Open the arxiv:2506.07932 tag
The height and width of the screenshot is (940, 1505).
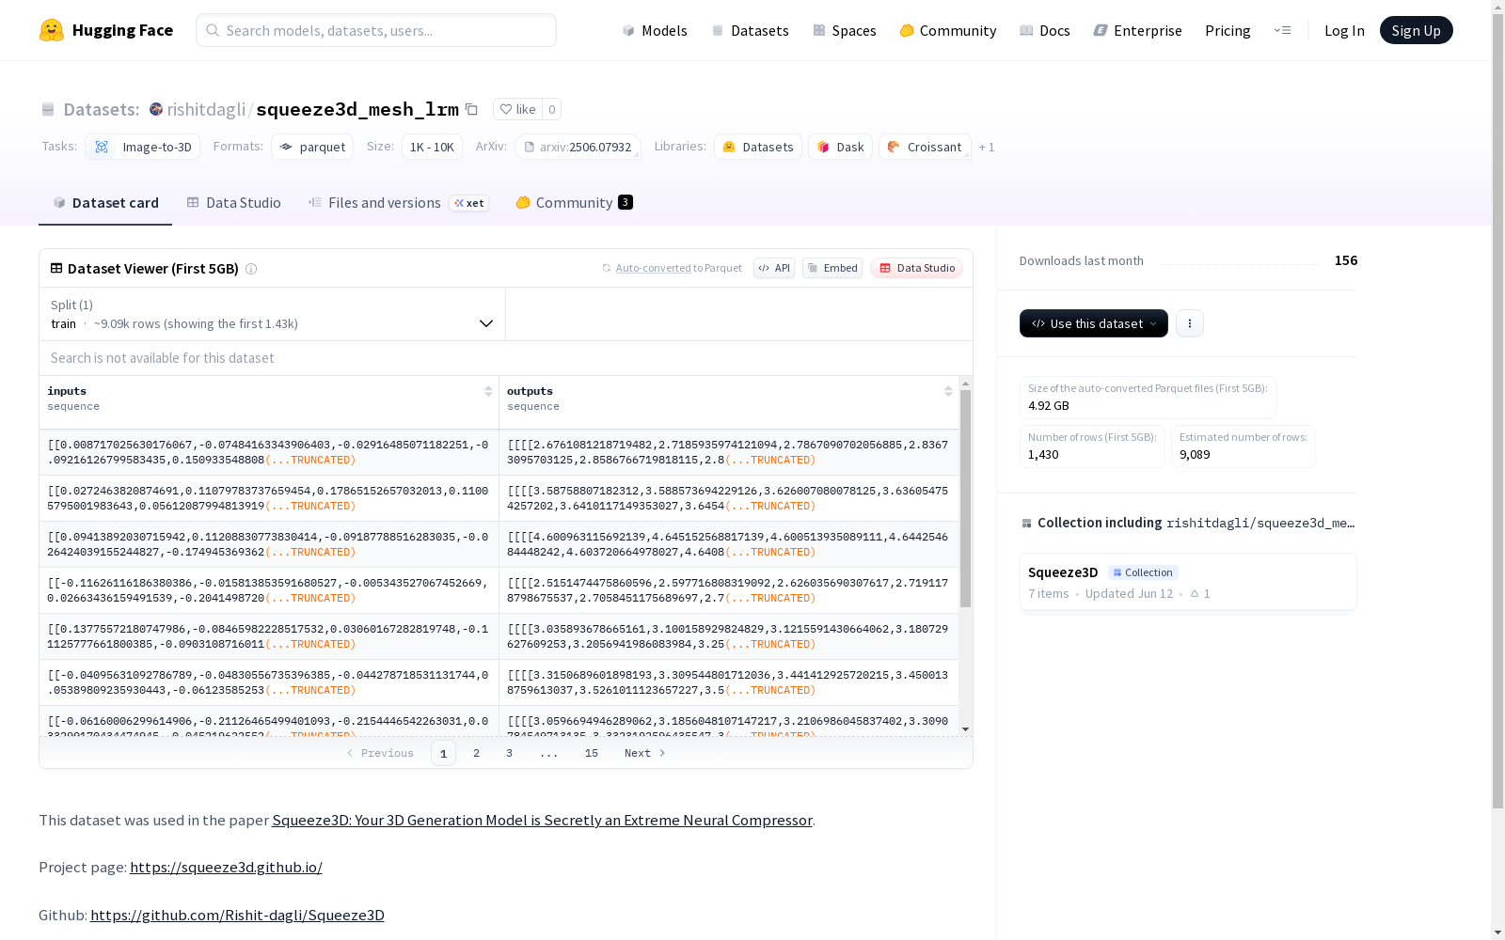578,147
